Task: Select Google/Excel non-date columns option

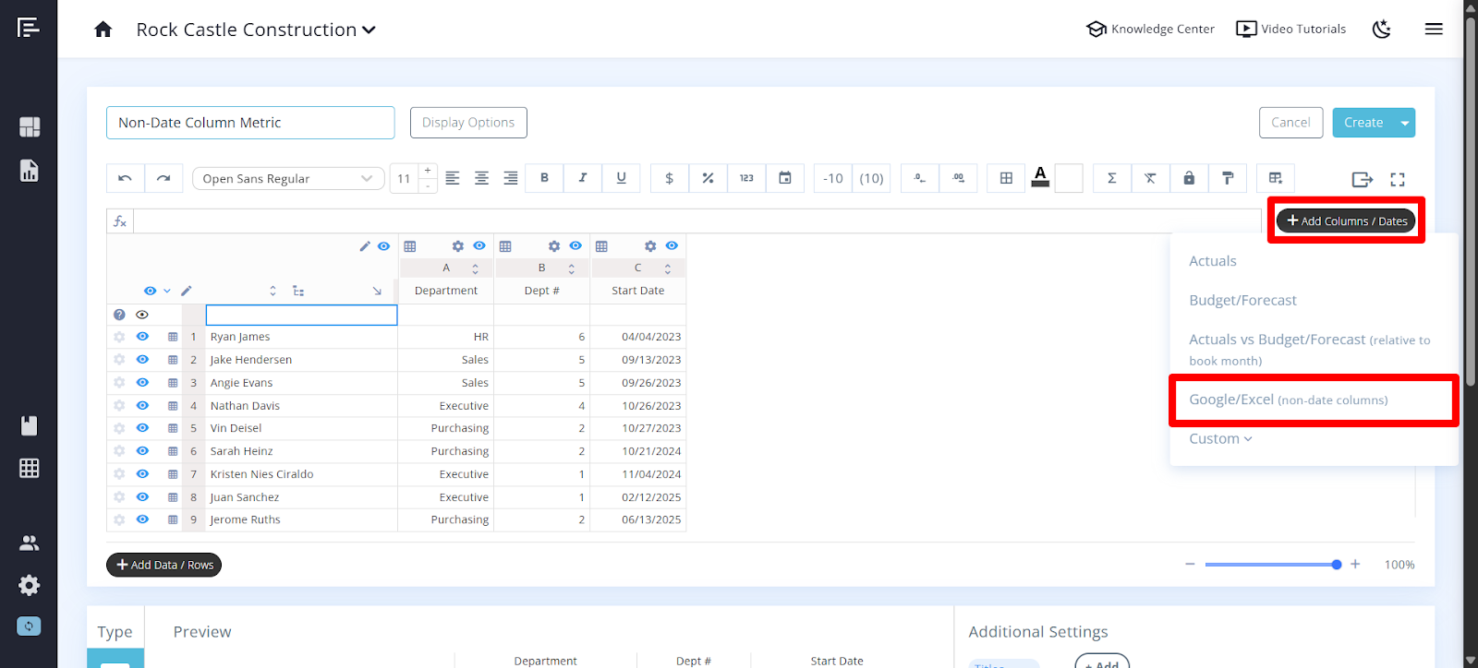Action: (x=1288, y=400)
